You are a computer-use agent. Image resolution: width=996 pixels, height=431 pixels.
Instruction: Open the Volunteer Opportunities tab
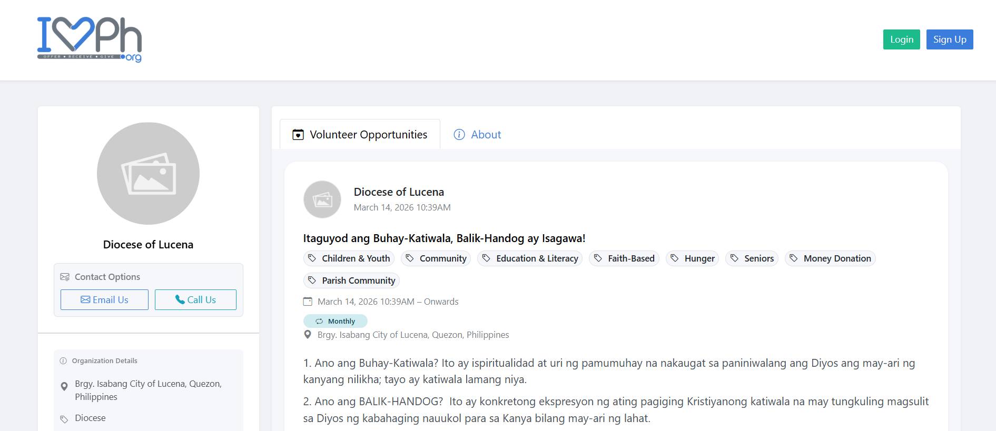(360, 135)
